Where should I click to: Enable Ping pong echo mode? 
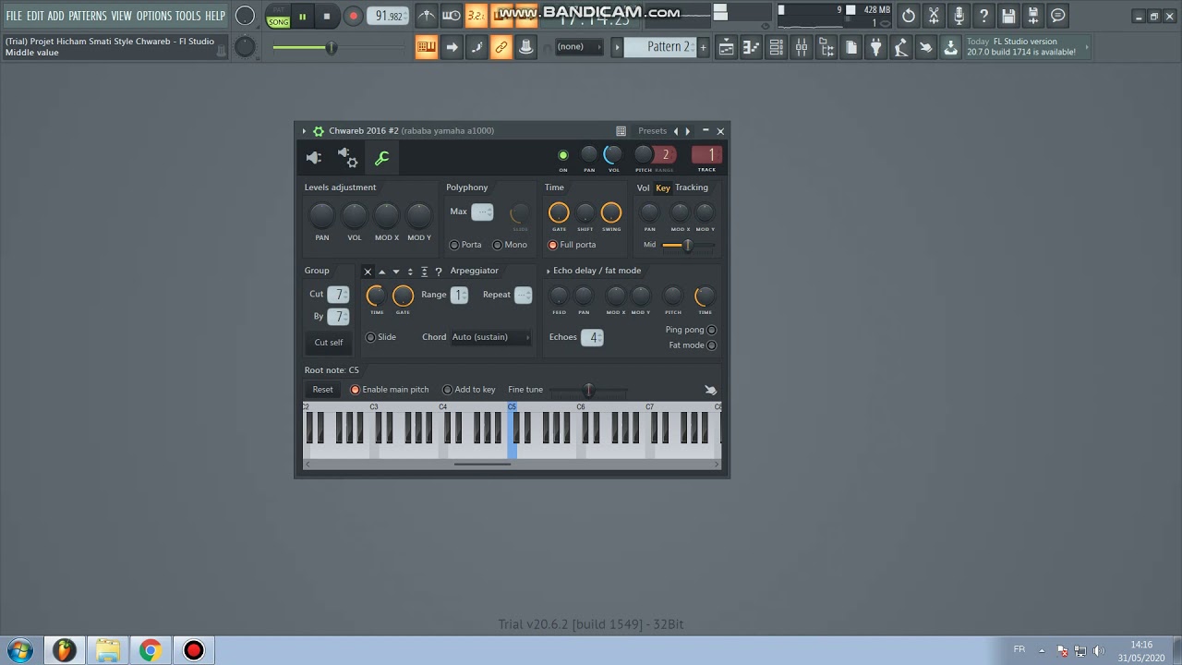[x=691, y=330]
